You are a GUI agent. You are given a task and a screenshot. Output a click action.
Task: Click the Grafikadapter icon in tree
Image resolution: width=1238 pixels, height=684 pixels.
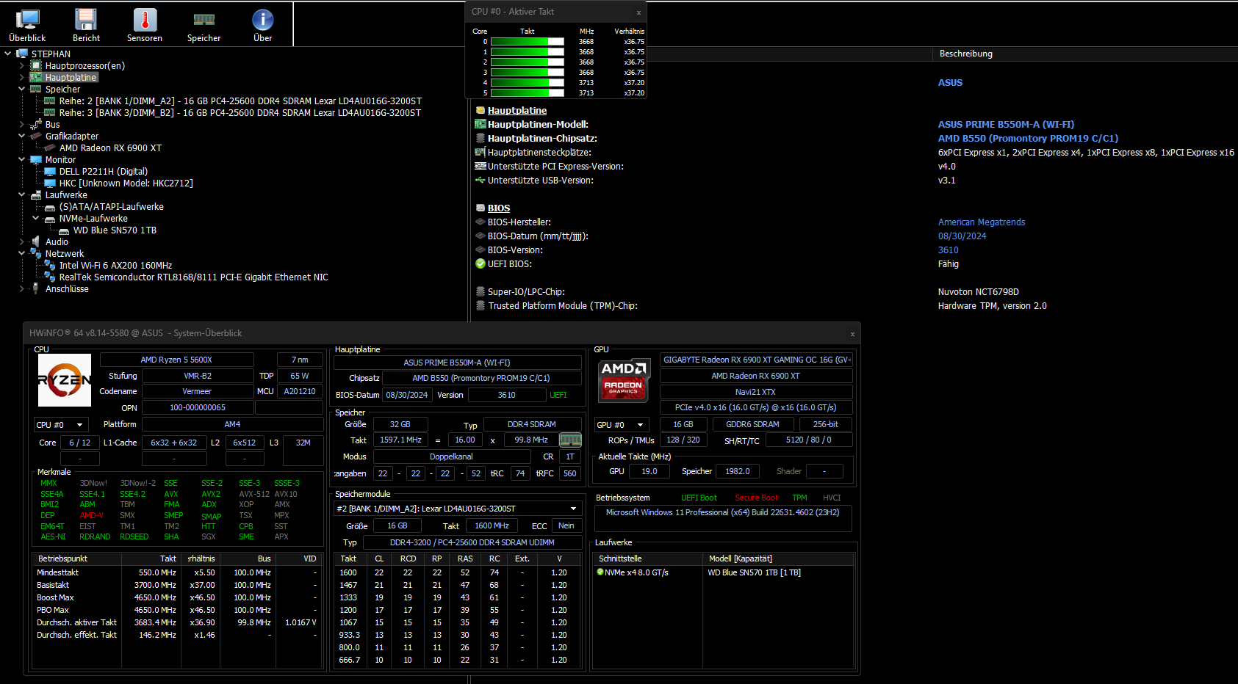(35, 136)
